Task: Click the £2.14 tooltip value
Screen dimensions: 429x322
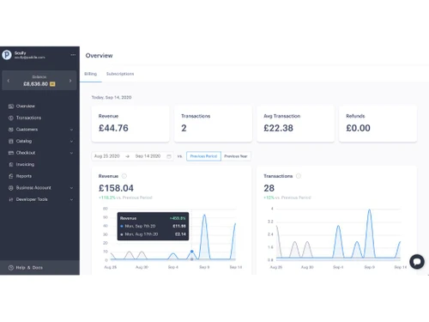Action: point(180,234)
